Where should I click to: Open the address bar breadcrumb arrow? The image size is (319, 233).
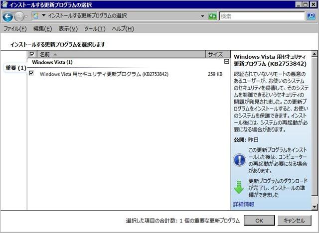[43, 15]
